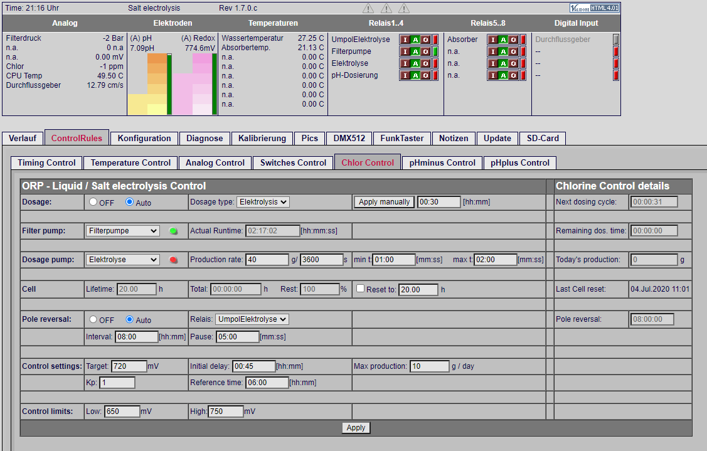Turn Filterpumpe relay off with O button

pos(425,51)
